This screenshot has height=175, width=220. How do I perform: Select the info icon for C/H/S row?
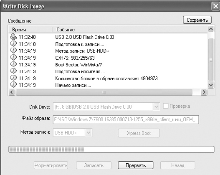click(13, 58)
